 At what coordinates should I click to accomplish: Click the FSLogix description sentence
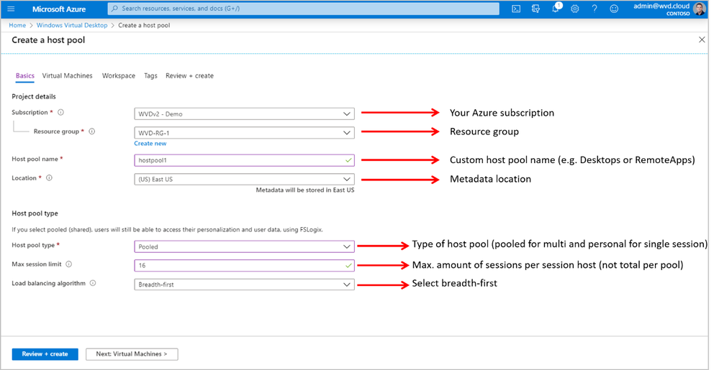point(167,229)
